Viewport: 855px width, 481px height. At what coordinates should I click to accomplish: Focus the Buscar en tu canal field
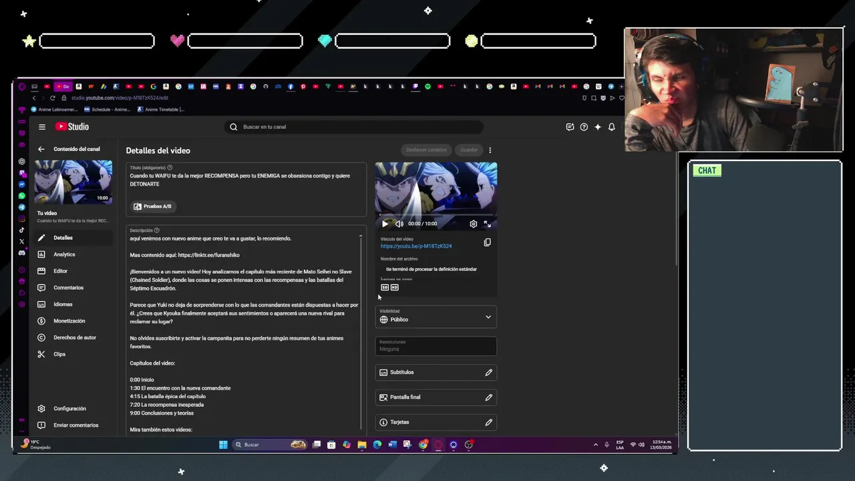(x=354, y=127)
